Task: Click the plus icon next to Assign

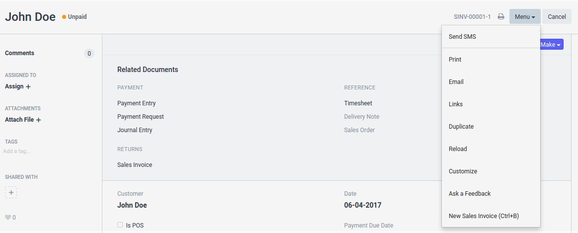Action: [x=28, y=86]
